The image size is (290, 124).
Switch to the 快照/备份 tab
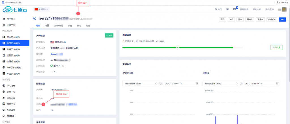[x=58, y=26]
